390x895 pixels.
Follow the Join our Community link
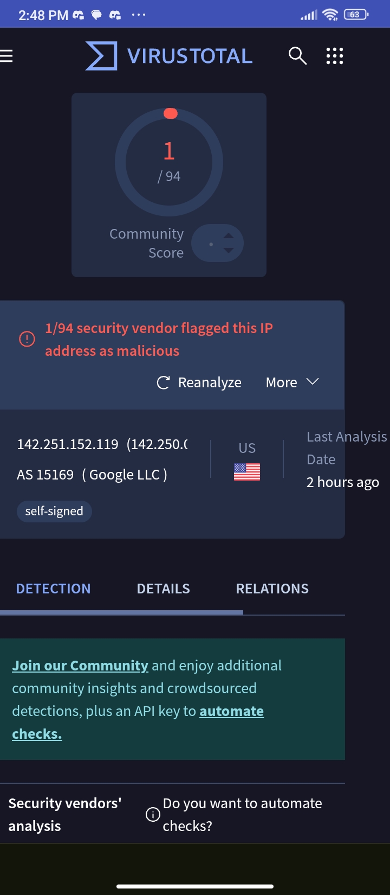80,666
